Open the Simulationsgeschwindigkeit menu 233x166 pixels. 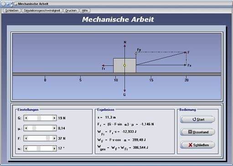42,11
